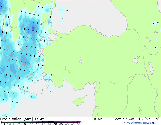Select the 0.1–0.5 mm legend swatch

tap(4, 122)
